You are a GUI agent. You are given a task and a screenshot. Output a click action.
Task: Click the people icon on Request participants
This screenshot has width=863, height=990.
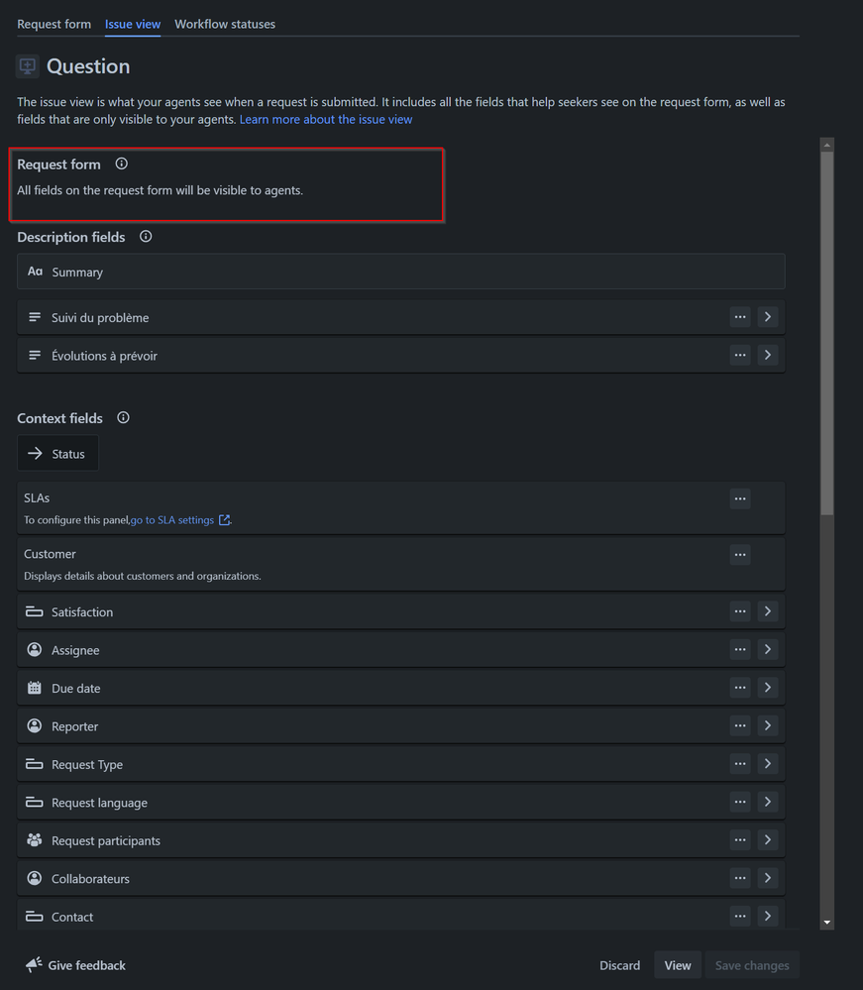[x=35, y=839]
